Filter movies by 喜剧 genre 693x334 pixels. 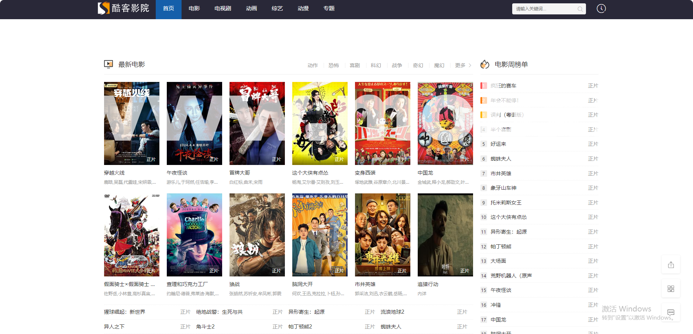click(355, 65)
